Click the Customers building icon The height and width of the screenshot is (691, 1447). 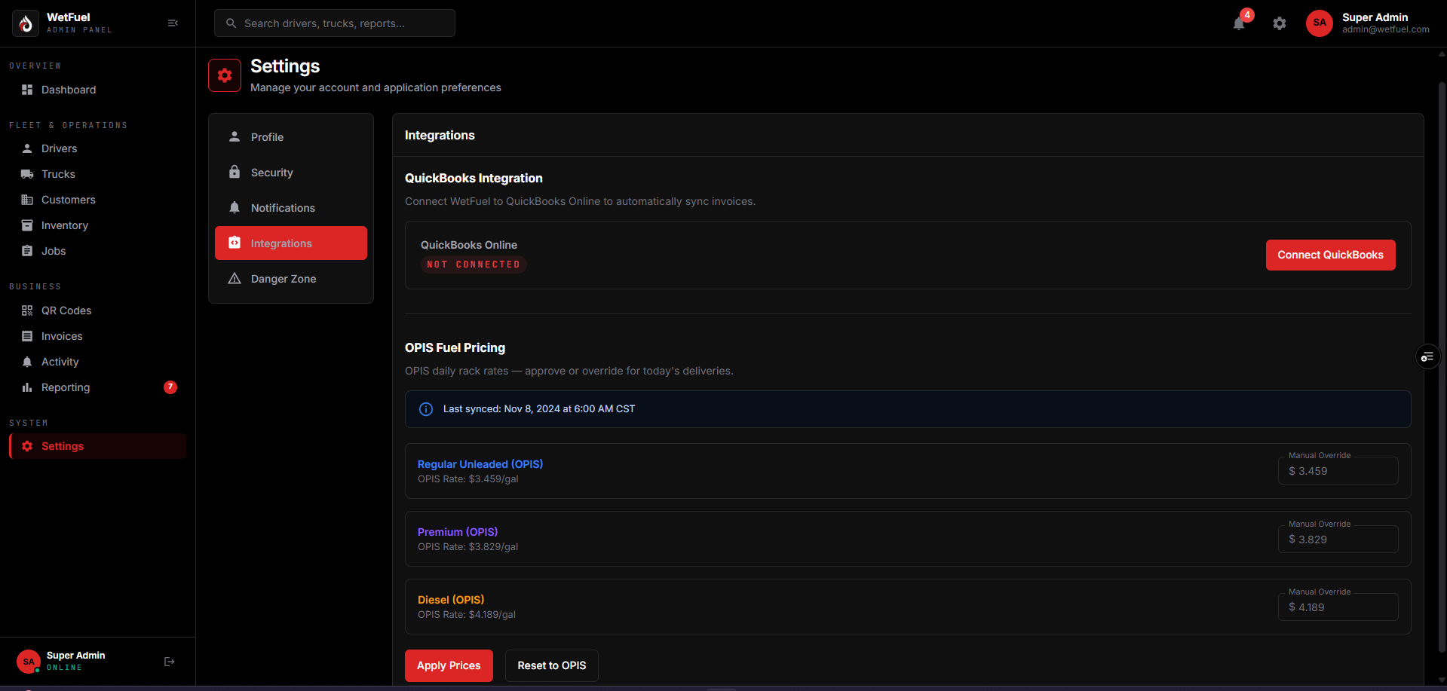(27, 200)
